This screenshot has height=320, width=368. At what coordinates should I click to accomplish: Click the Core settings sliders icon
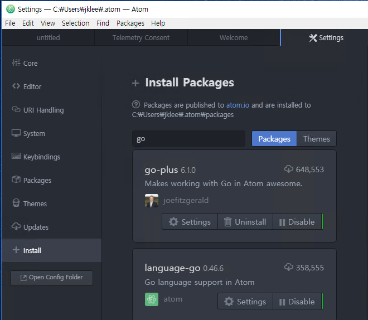[x=16, y=63]
